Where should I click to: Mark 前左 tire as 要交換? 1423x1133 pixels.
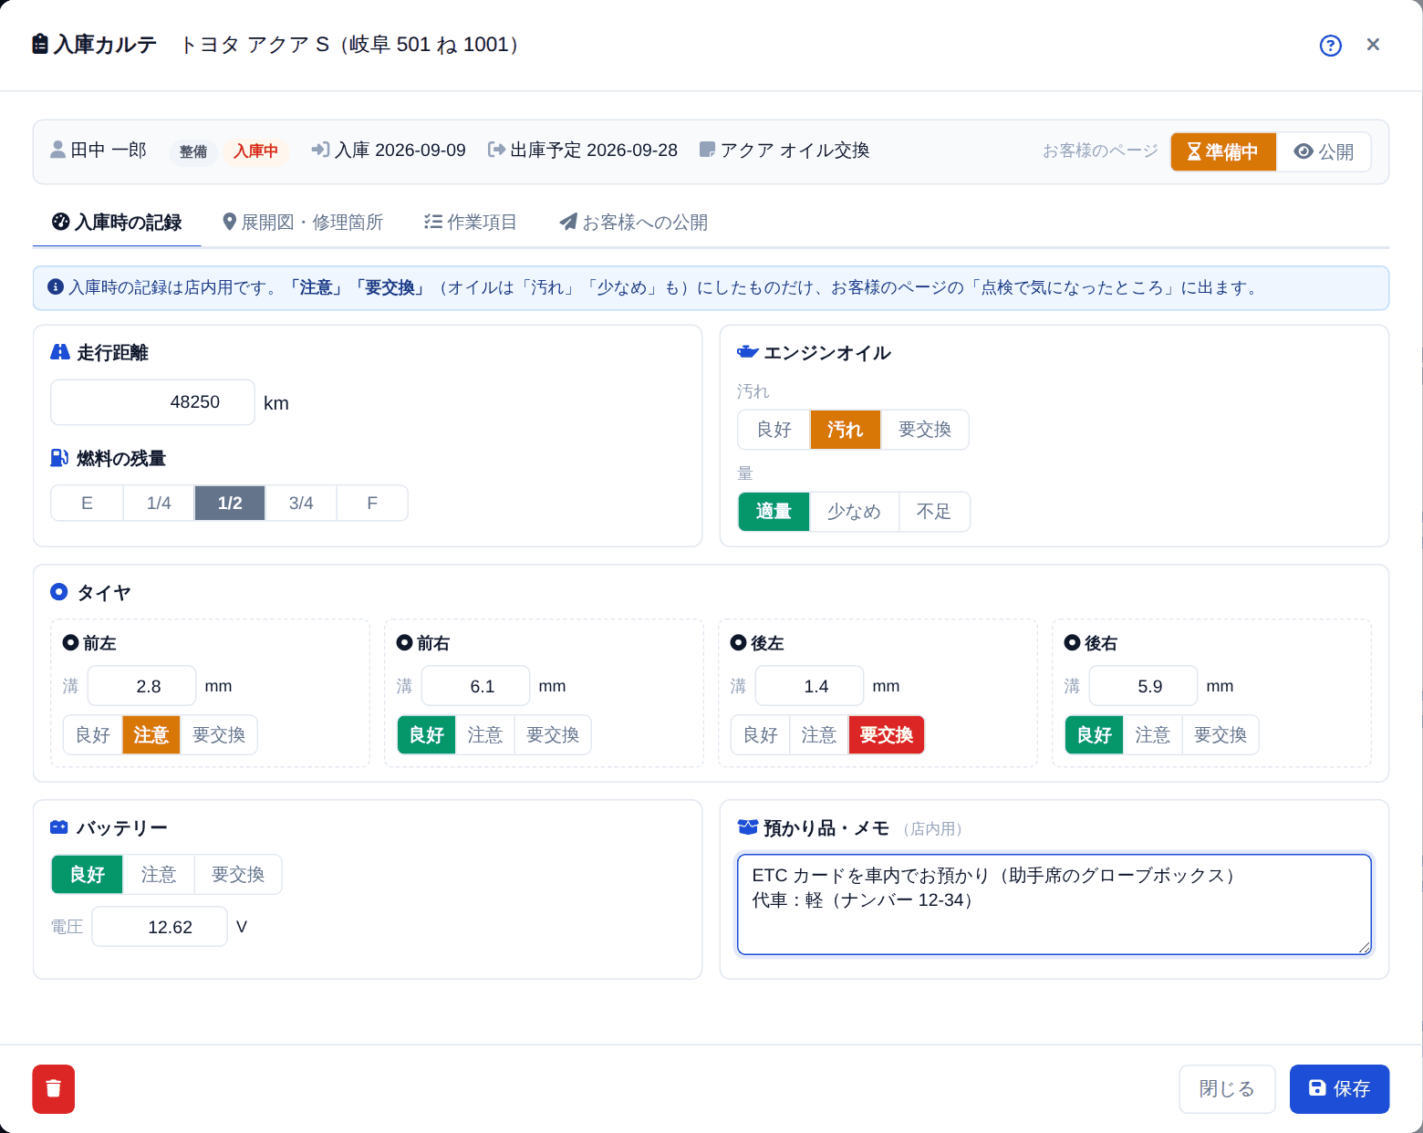(219, 735)
